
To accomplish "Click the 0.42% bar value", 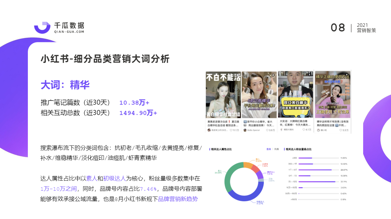I will point(344,193).
